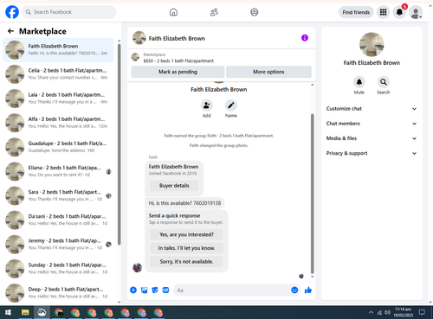
Task: Click the taskbar clock showing 11:14 am
Action: (x=404, y=312)
